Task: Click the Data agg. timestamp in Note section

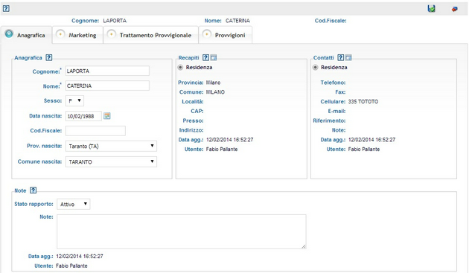Action: coord(80,256)
